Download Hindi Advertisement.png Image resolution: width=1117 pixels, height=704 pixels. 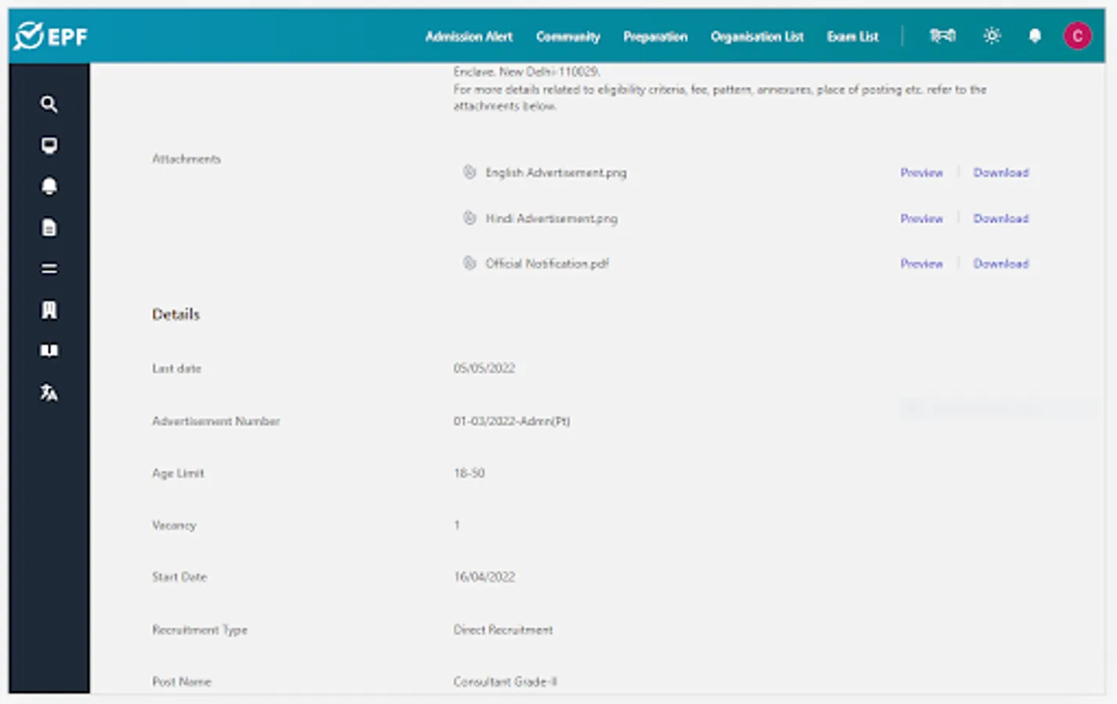1001,218
